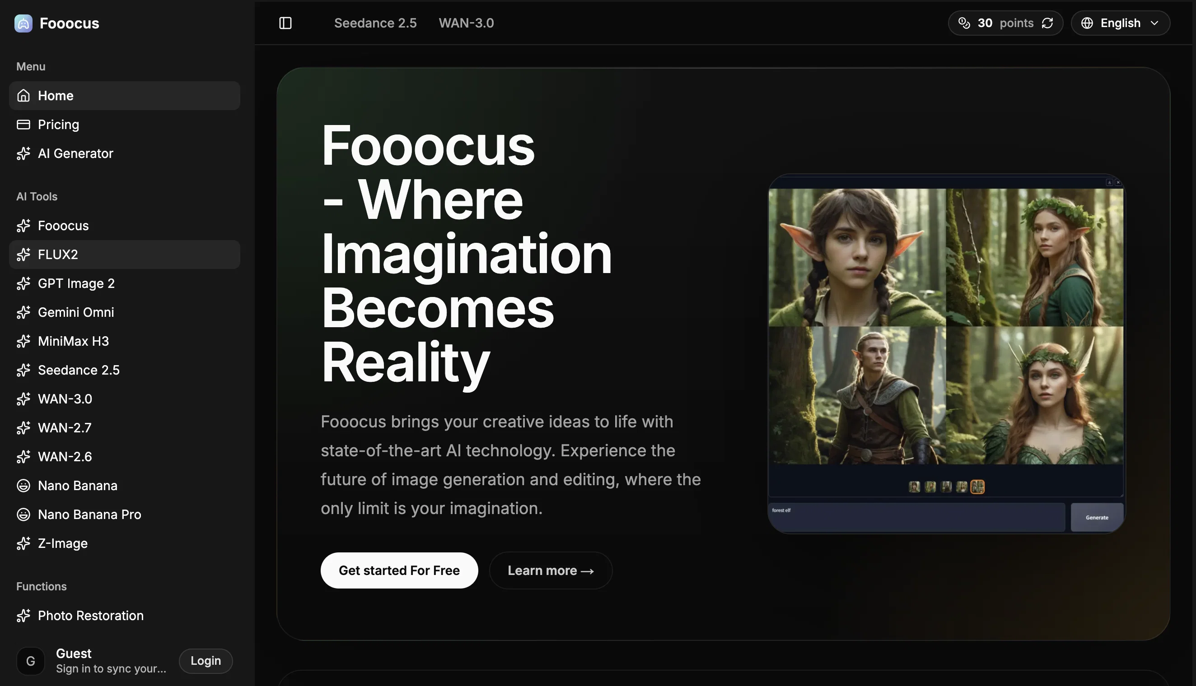Click the forest elf preview image
The width and height of the screenshot is (1196, 686).
click(x=946, y=354)
